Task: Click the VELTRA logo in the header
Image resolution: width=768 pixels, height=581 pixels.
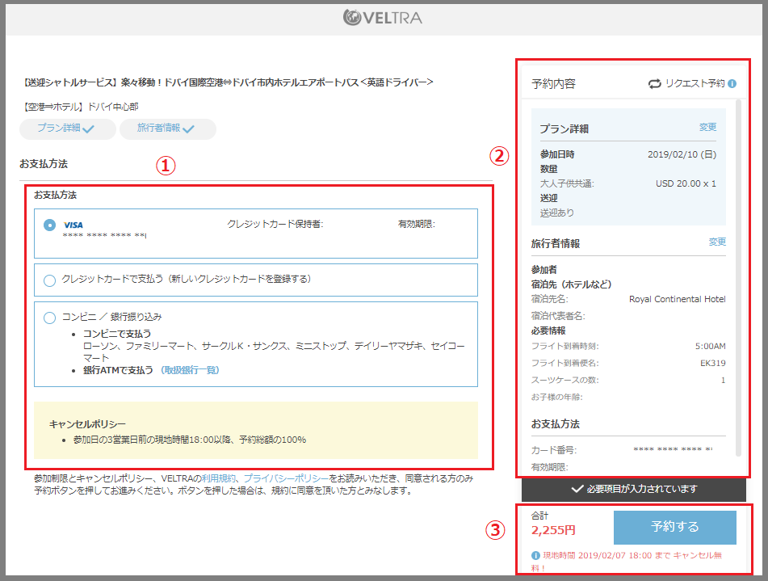Action: (x=383, y=18)
